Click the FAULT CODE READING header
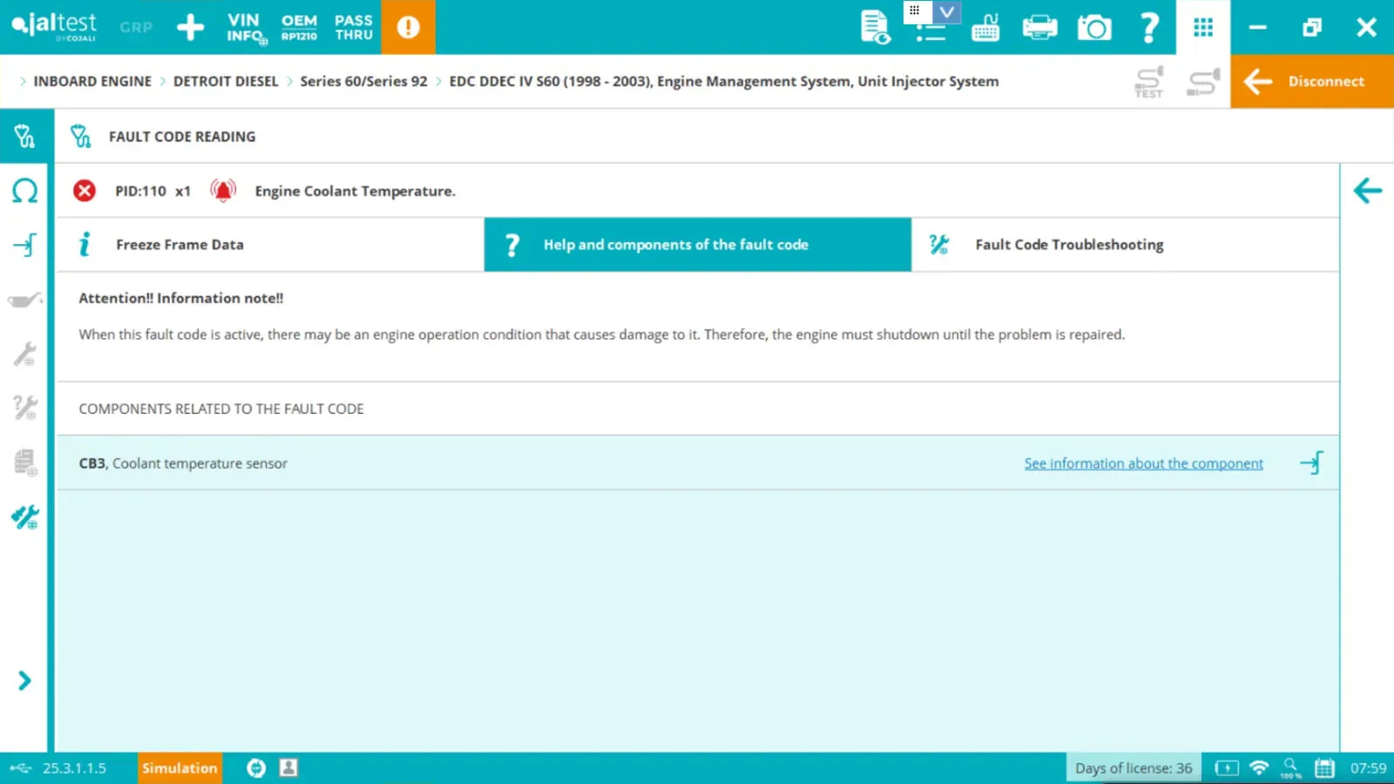Screen dimensions: 1394x784 pos(182,137)
